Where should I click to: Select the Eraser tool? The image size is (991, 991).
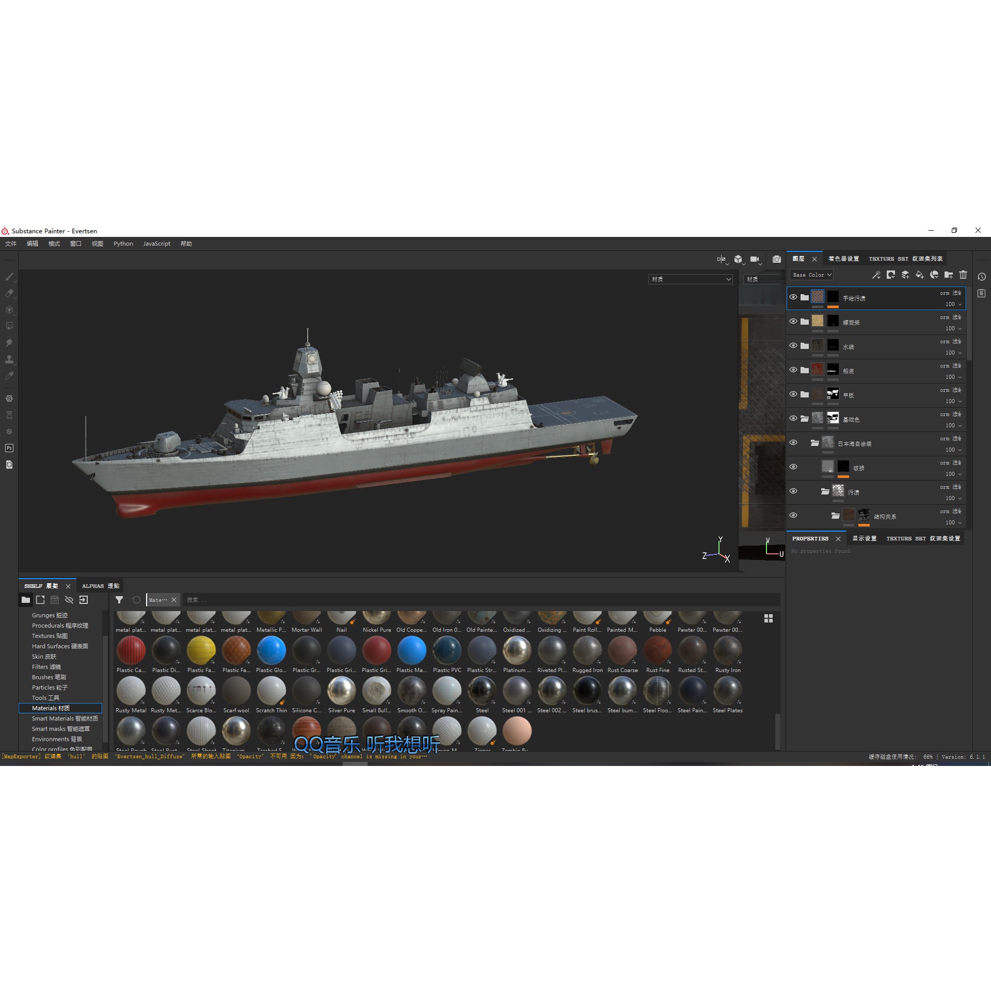[x=9, y=292]
